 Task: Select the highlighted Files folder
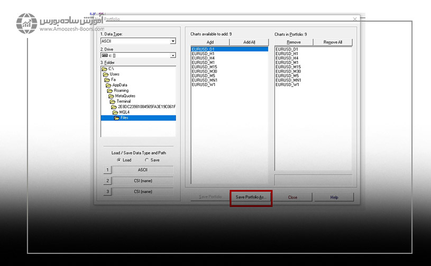coord(124,118)
